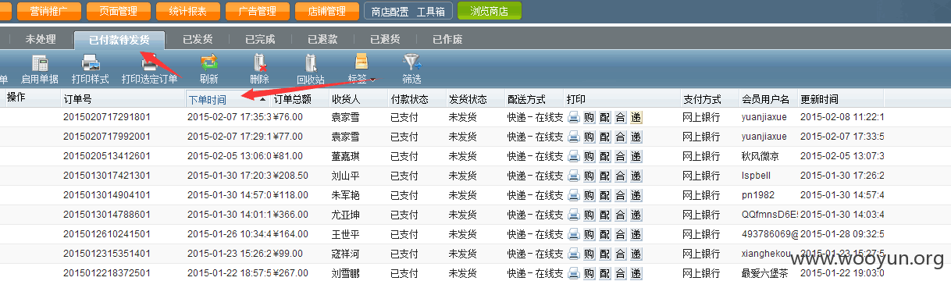Click recipient name 尤亚坤
This screenshot has width=951, height=281.
click(346, 215)
